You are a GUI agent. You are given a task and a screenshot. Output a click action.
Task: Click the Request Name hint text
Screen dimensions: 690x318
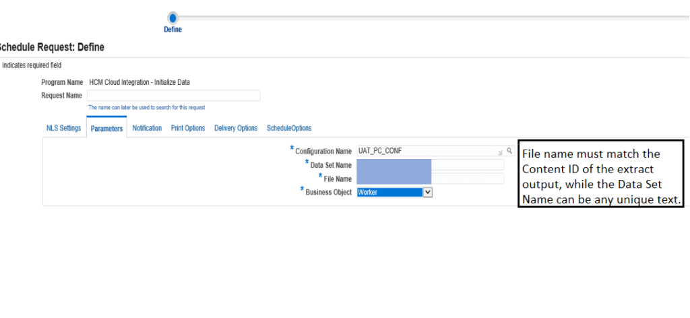click(146, 107)
